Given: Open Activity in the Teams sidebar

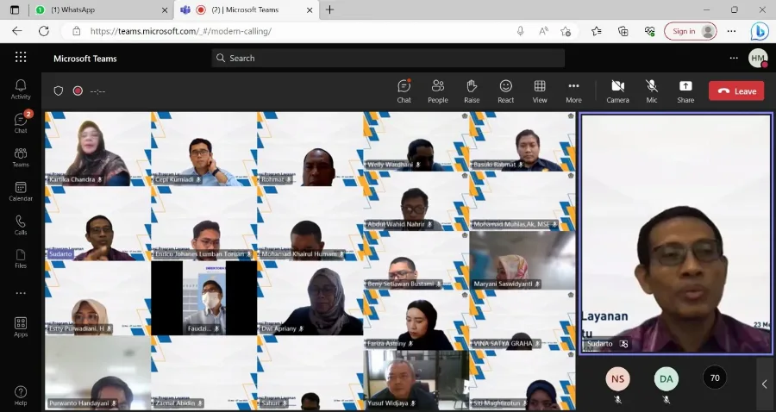Looking at the screenshot, I should coord(21,90).
